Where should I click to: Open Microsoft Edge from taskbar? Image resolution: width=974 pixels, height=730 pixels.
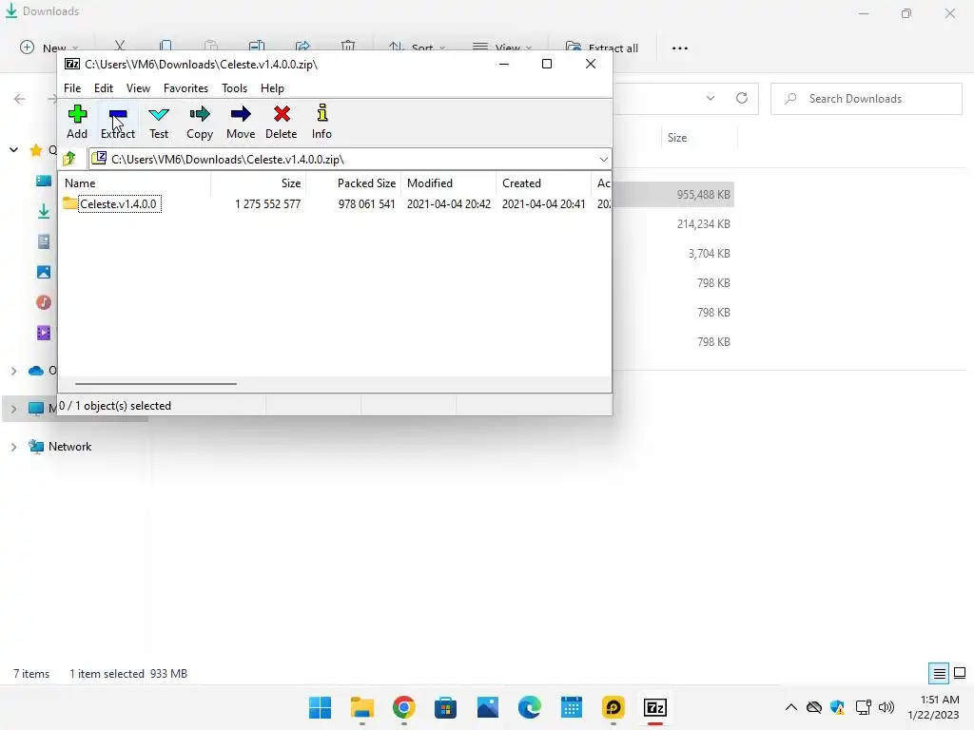coord(529,707)
